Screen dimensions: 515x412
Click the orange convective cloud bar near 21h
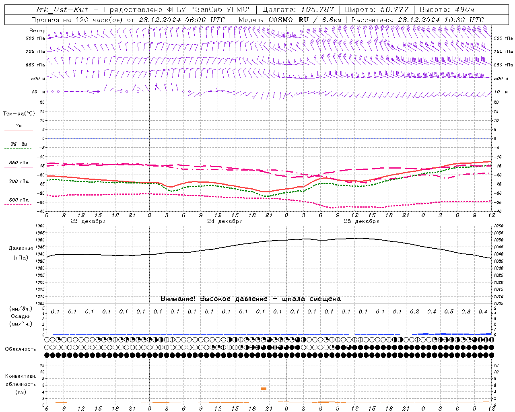coord(264,389)
